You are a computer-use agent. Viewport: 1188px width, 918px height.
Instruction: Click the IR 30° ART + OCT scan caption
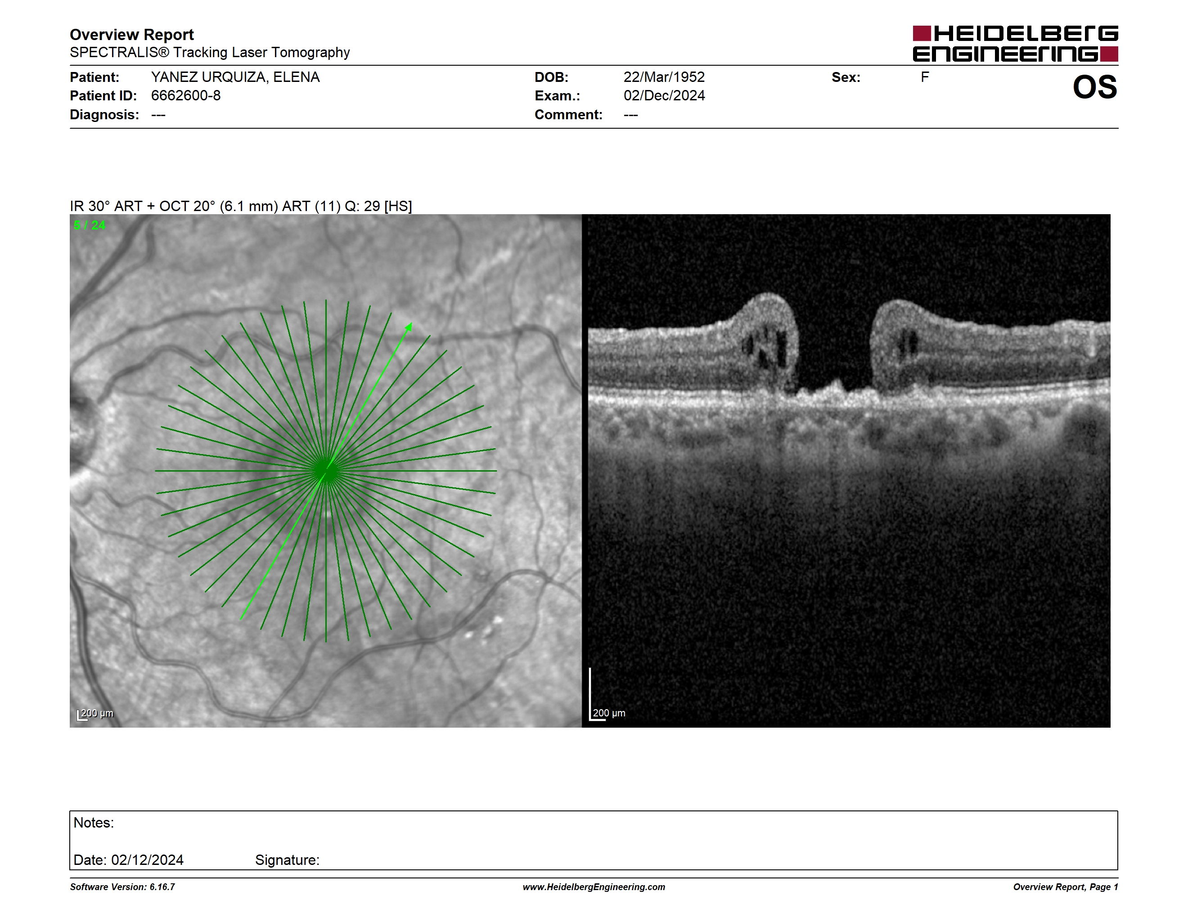(x=240, y=206)
